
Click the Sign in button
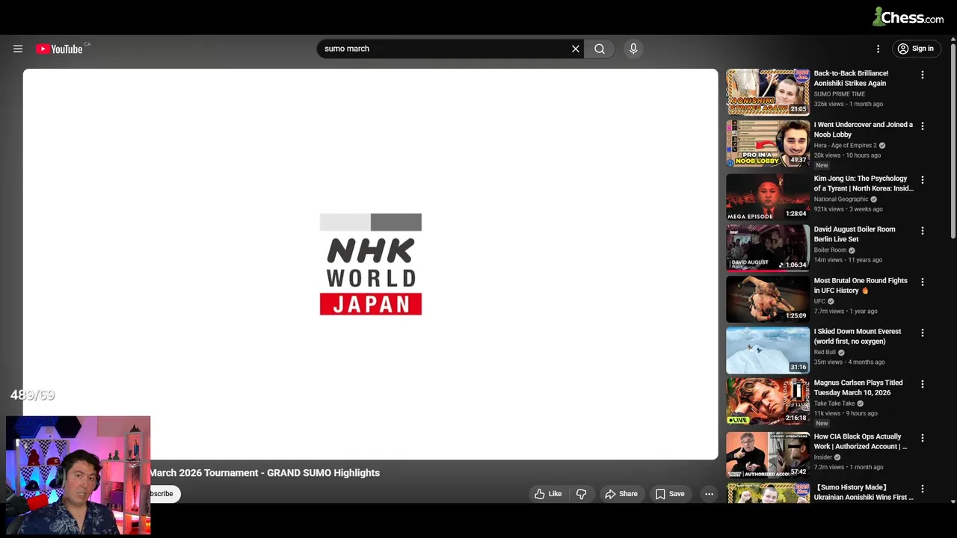click(916, 49)
